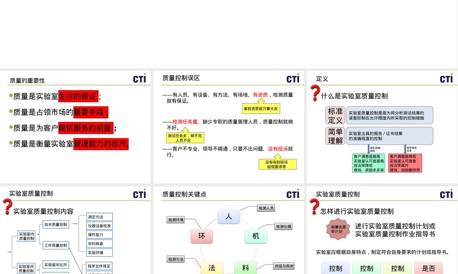Click the green 料 box
This screenshot has width=458, height=274.
(245, 268)
